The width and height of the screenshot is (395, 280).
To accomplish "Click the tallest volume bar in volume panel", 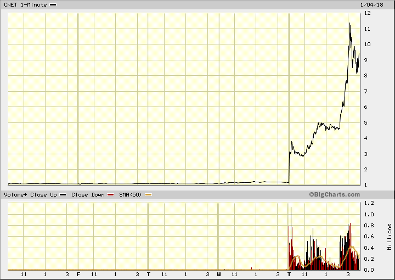I will point(291,236).
